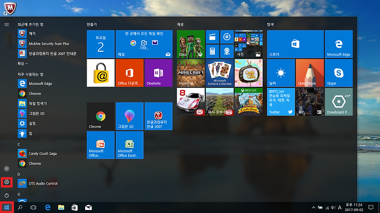Show hidden system tray icons
Screen dimensions: 380x213
[x=313, y=207]
